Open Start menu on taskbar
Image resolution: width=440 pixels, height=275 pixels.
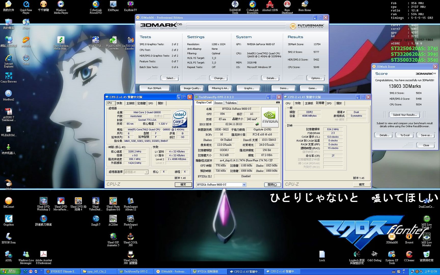pyautogui.click(x=10, y=271)
